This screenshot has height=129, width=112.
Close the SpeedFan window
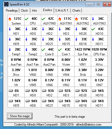[x=107, y=4]
